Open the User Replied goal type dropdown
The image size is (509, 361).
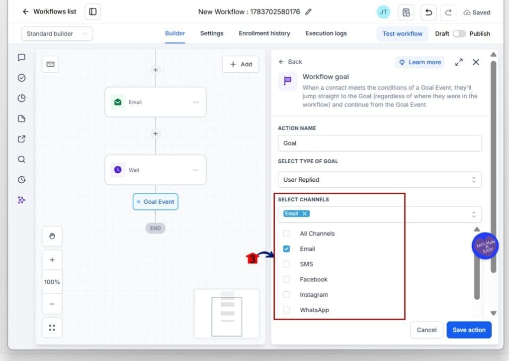coord(379,180)
